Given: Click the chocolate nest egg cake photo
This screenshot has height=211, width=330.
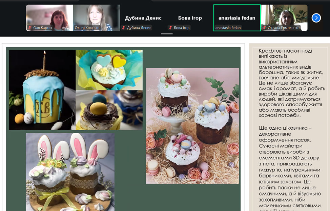Looking at the screenshot, I should (x=109, y=110).
